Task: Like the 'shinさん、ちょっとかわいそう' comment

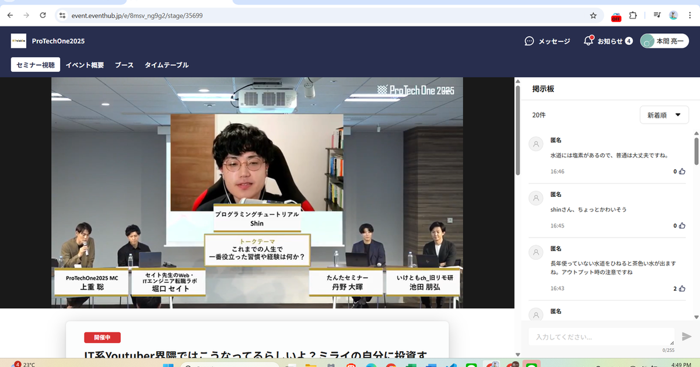Action: [x=682, y=225]
